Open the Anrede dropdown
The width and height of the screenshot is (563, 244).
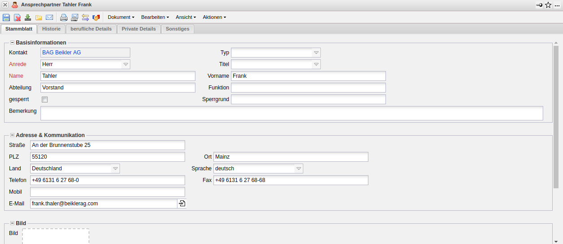[x=126, y=64]
